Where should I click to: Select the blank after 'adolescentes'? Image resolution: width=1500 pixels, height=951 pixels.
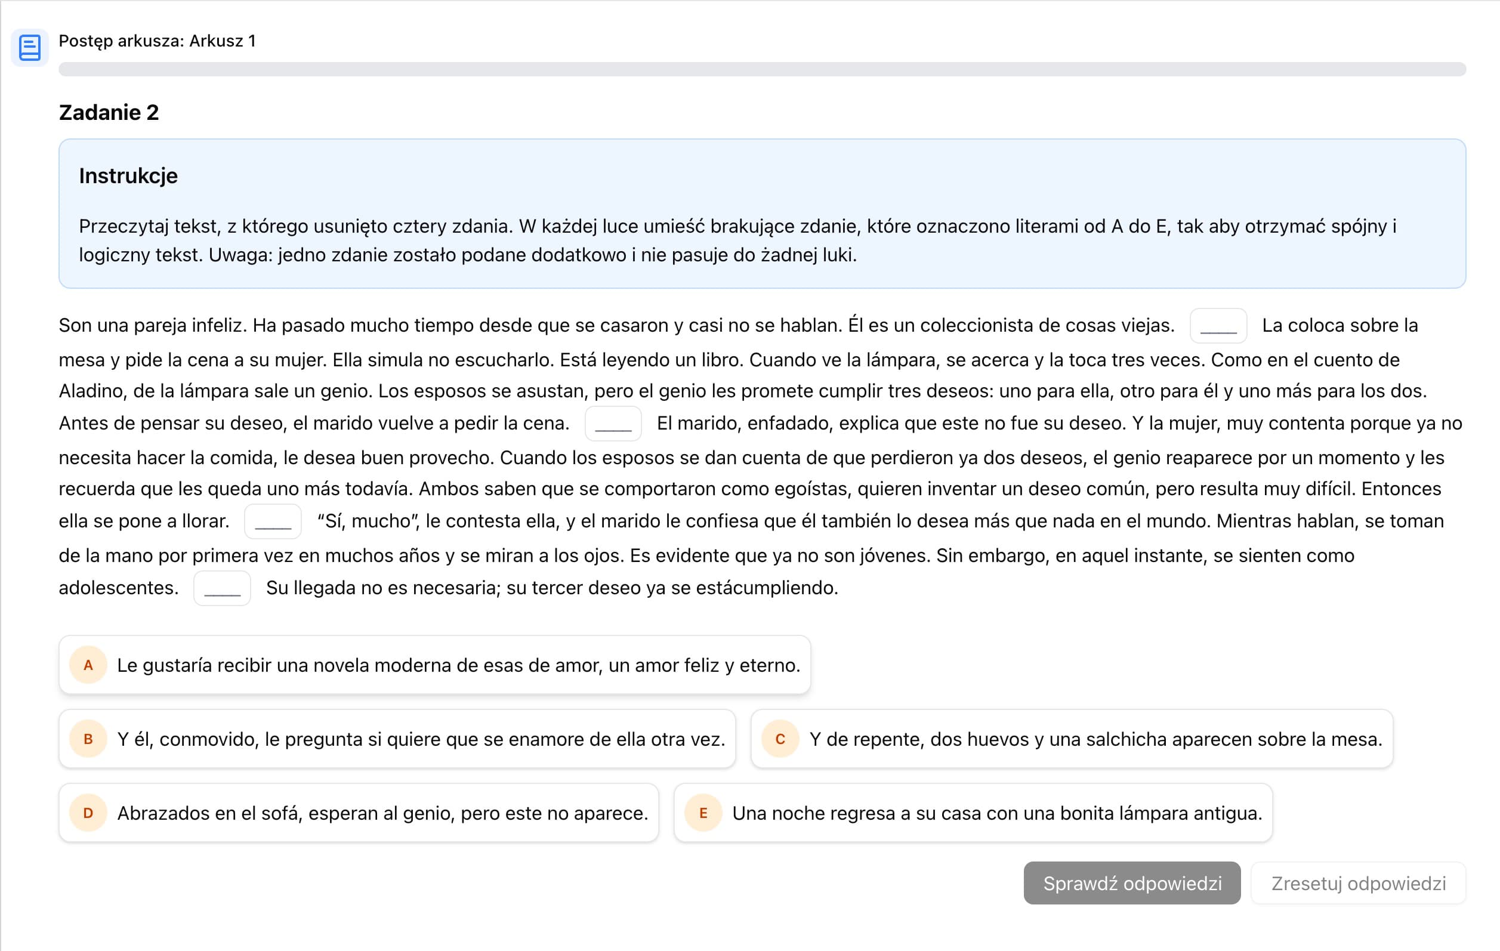(x=222, y=588)
